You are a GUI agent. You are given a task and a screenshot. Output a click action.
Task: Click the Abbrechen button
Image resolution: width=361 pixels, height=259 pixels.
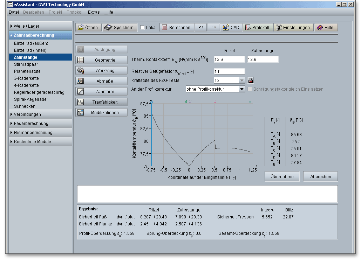[x=320, y=176]
